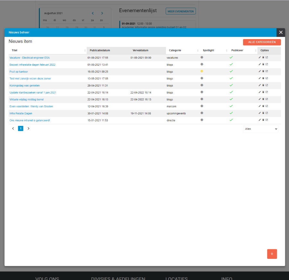The height and width of the screenshot is (280, 289).
Task: Edit 'Even voorstellen: Wendy van Slooten' with pencil
Action: pos(260,106)
